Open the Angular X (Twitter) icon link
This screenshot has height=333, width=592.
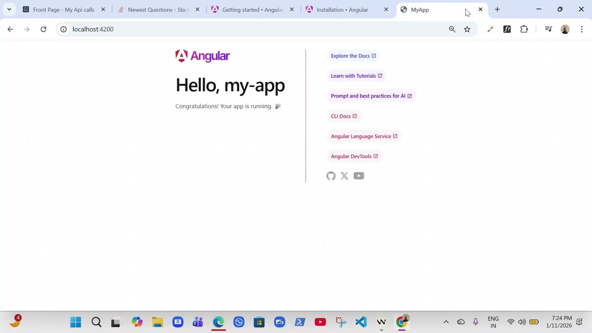pyautogui.click(x=345, y=176)
